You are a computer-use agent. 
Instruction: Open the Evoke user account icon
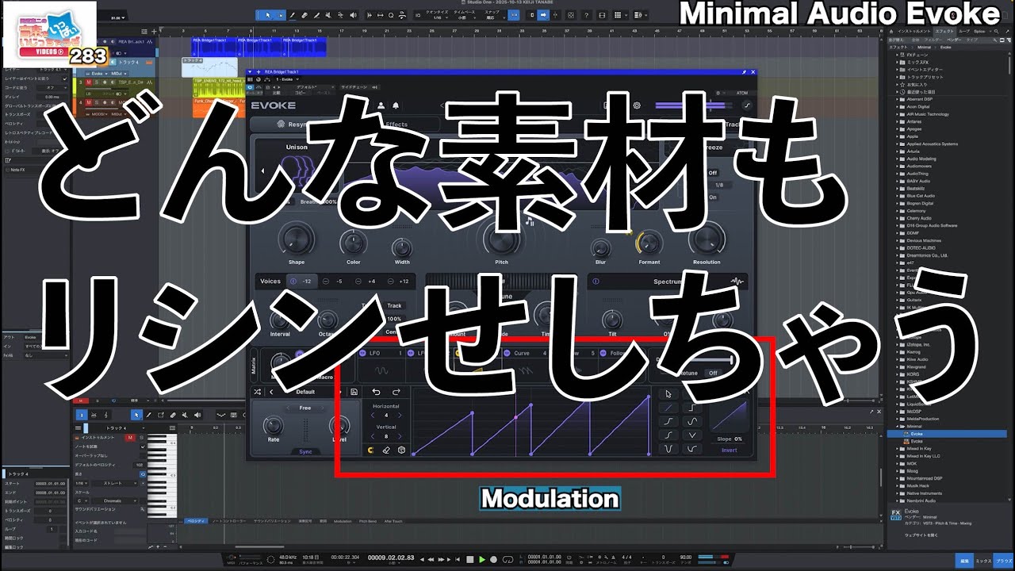click(381, 105)
